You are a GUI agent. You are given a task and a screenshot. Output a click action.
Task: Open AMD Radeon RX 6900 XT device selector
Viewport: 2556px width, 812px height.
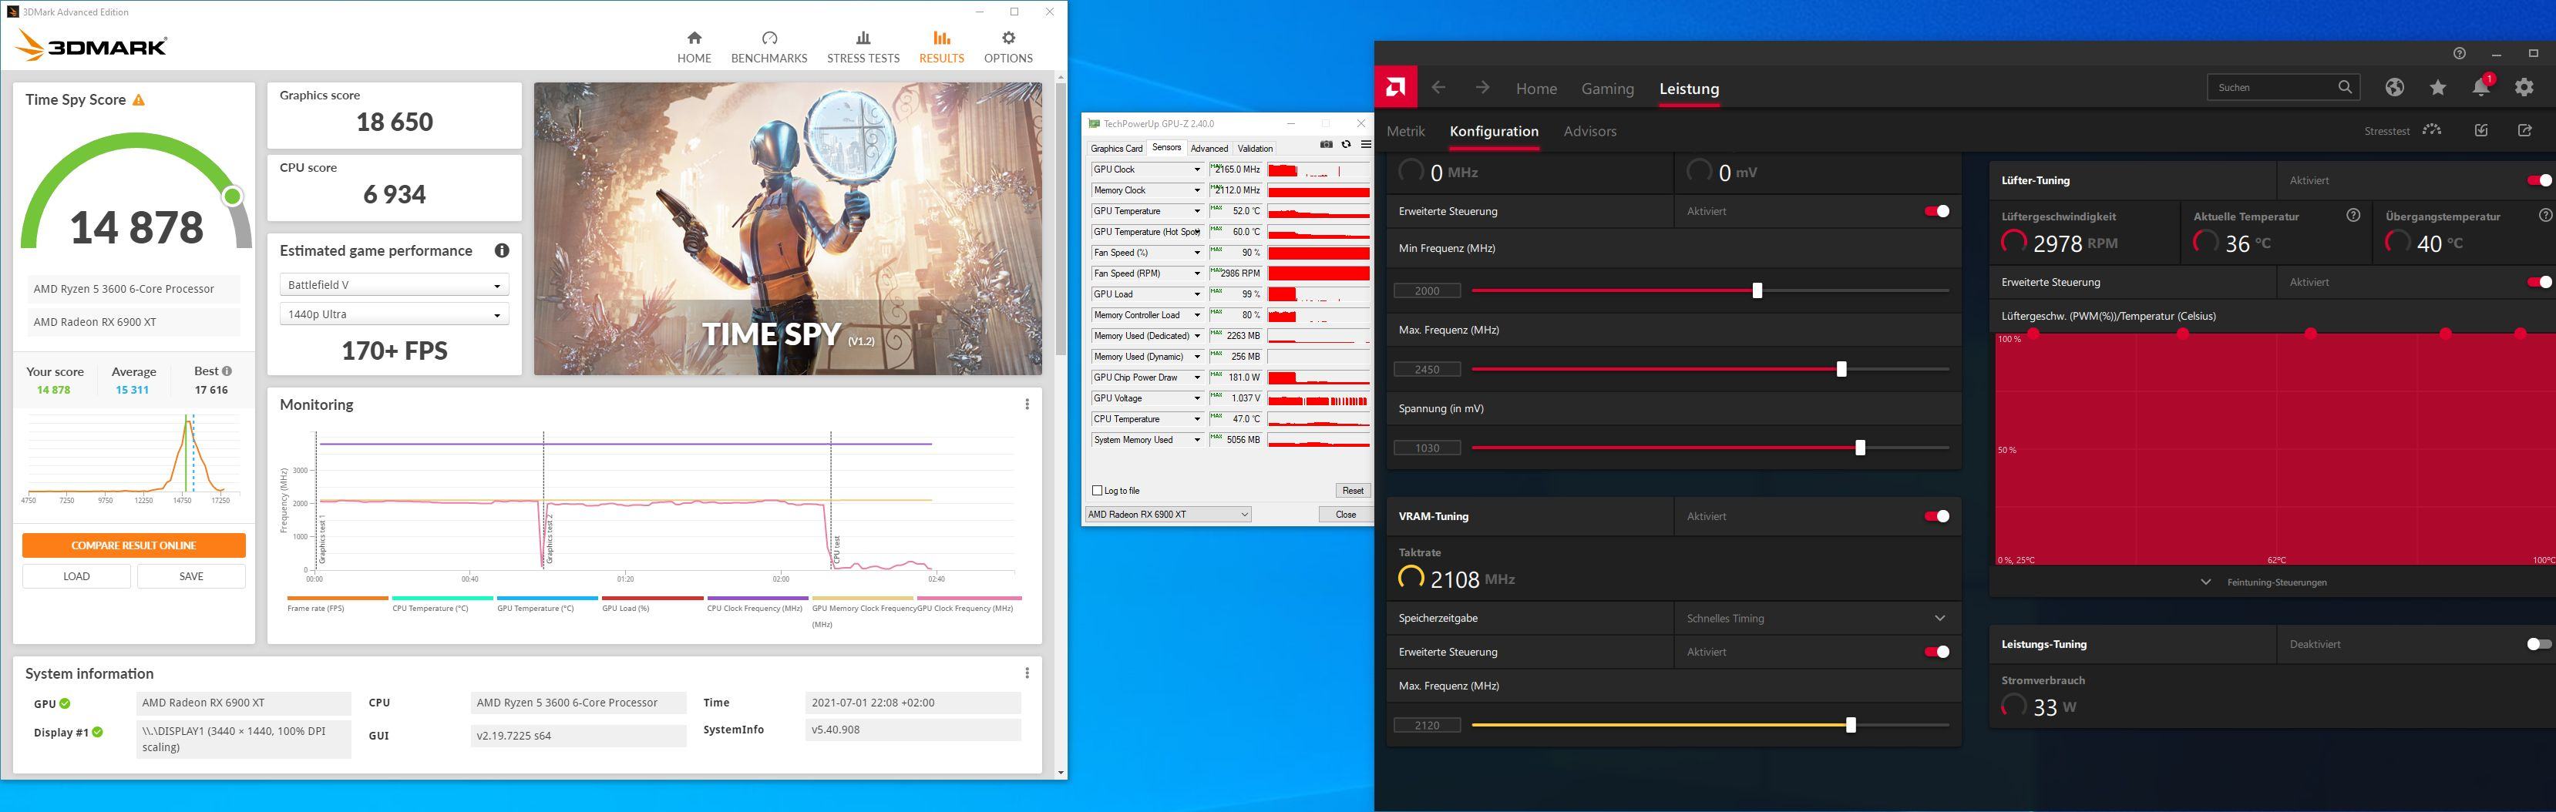pyautogui.click(x=1168, y=515)
